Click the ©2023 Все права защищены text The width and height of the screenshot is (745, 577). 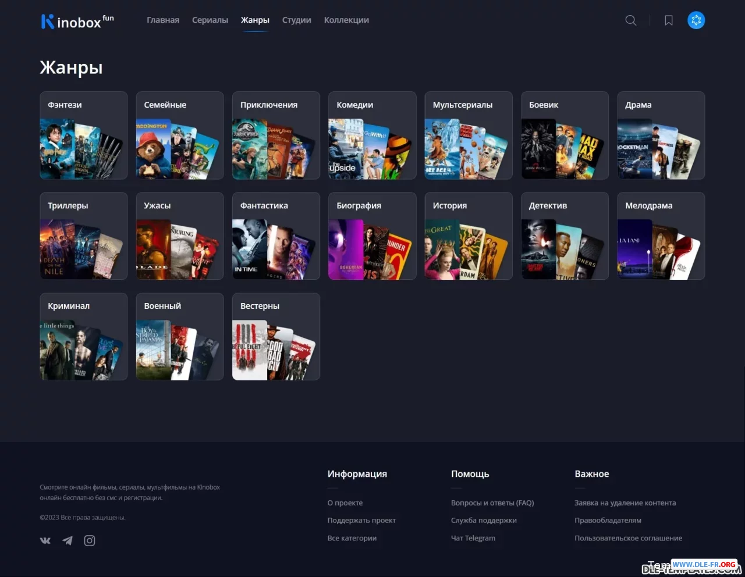click(x=83, y=518)
